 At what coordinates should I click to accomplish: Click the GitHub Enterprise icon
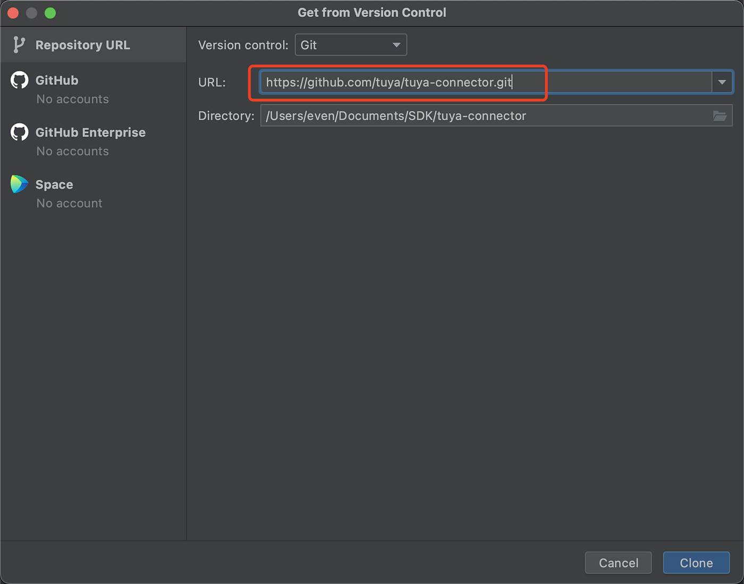coord(19,132)
